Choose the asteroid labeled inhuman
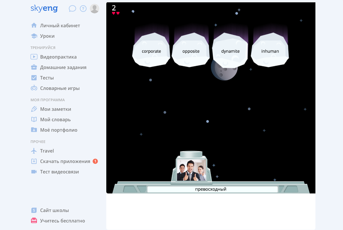This screenshot has width=343, height=230. [270, 50]
